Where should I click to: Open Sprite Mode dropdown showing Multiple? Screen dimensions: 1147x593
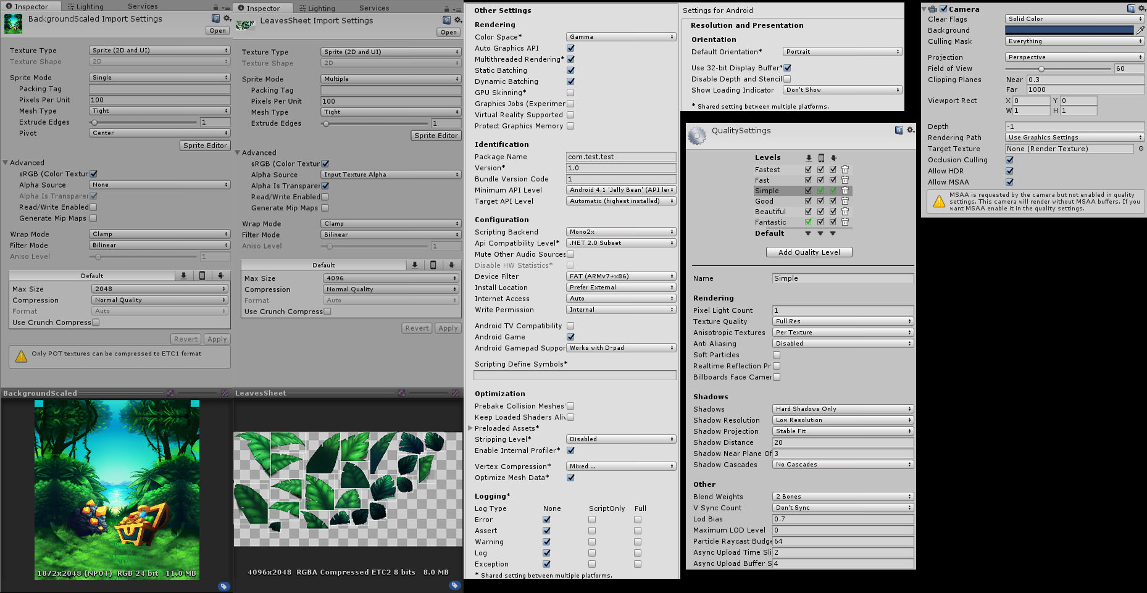tap(391, 79)
